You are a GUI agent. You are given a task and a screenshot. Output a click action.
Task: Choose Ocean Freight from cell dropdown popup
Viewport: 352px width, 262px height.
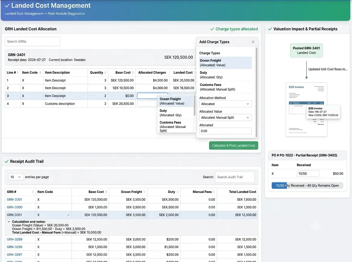point(175,101)
